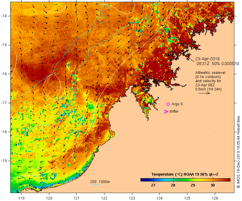
Task: Click latitude axis label -16
Action: point(4,74)
